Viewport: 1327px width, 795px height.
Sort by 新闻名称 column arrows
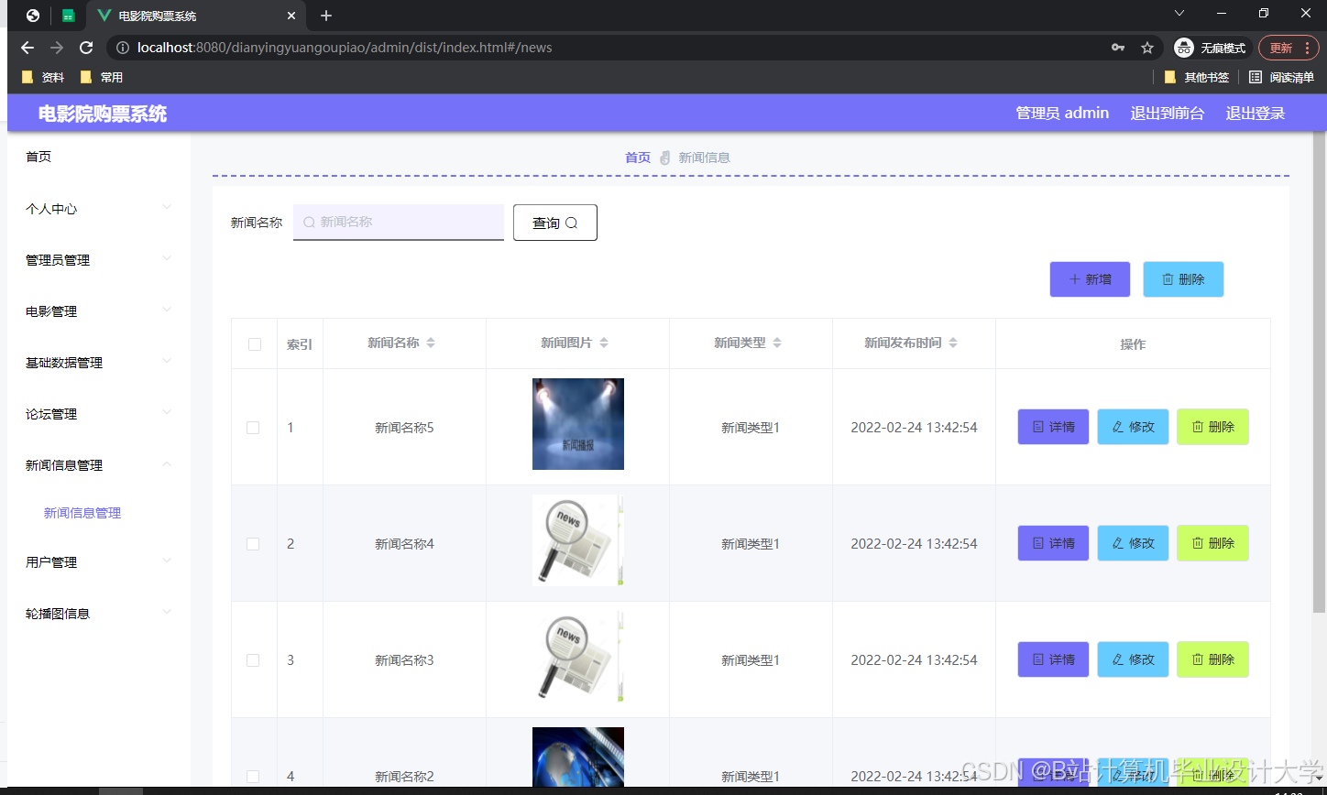tap(431, 343)
